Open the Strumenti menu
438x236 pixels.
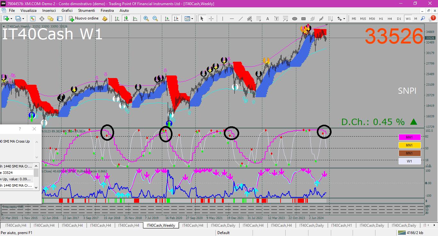coord(87,11)
